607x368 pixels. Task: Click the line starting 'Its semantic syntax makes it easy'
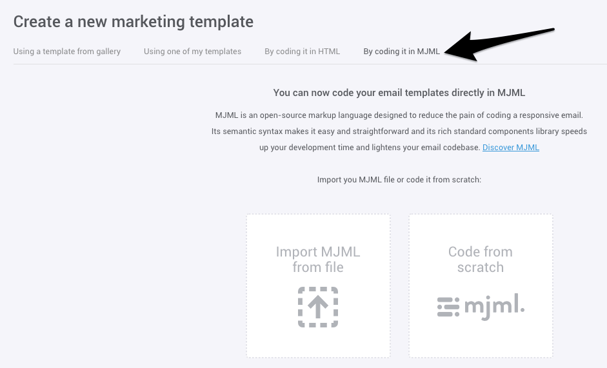click(x=399, y=131)
